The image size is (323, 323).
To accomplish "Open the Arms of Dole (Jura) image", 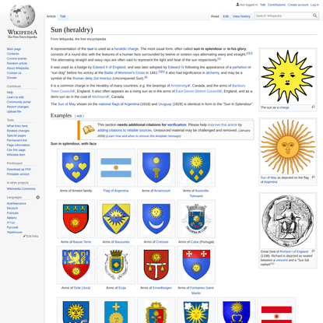I will [x=76, y=265].
